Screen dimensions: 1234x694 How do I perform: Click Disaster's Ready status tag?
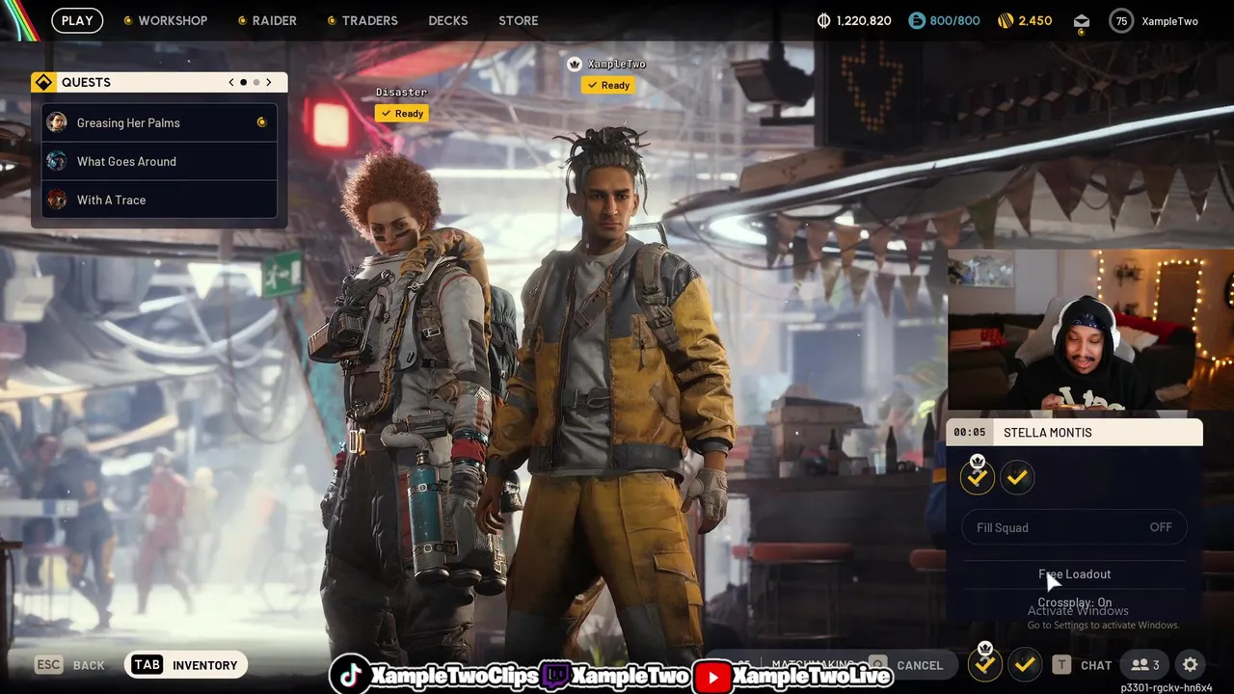402,113
